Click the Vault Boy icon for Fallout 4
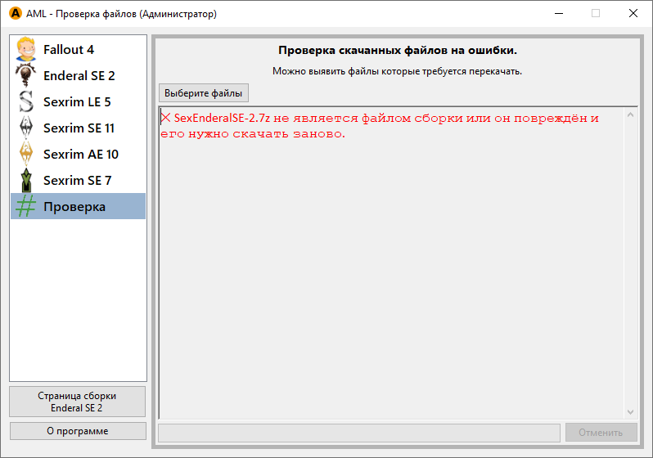This screenshot has width=653, height=458. pos(26,49)
